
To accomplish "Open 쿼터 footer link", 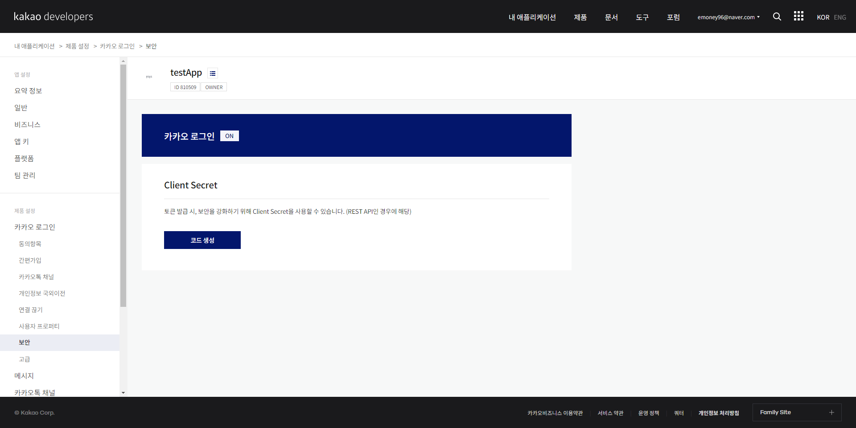I will tap(679, 413).
